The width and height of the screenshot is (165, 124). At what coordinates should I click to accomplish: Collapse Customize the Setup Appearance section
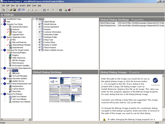coord(2,68)
